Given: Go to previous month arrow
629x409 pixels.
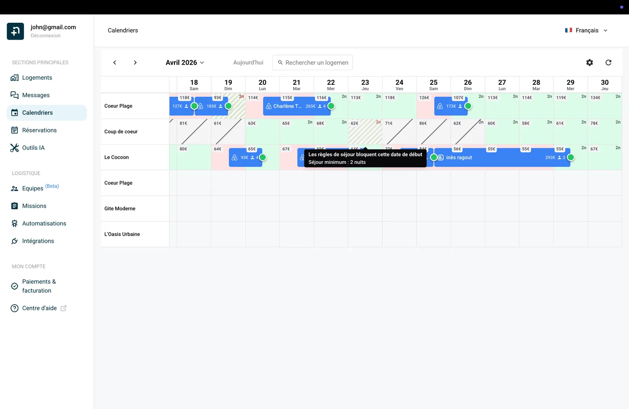Looking at the screenshot, I should pyautogui.click(x=114, y=62).
